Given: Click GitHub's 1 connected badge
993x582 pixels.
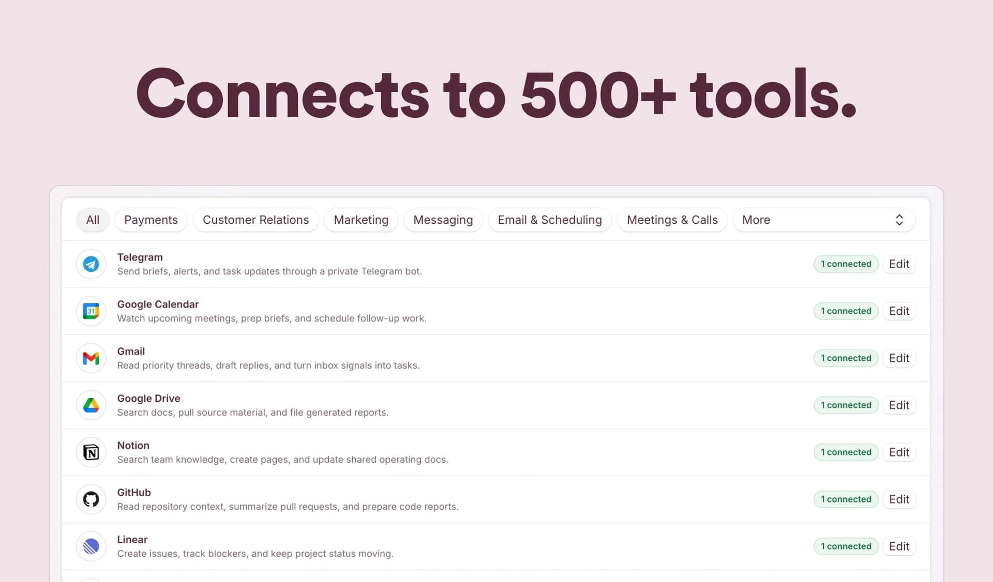Looking at the screenshot, I should [846, 499].
